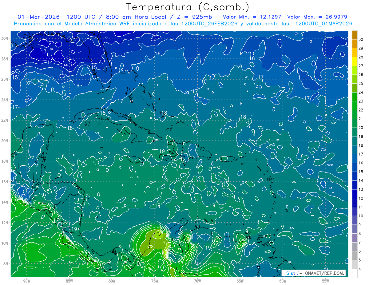Click "Modelo Atmosferico WRF" in the subtitle
The height and width of the screenshot is (285, 369).
[98, 24]
